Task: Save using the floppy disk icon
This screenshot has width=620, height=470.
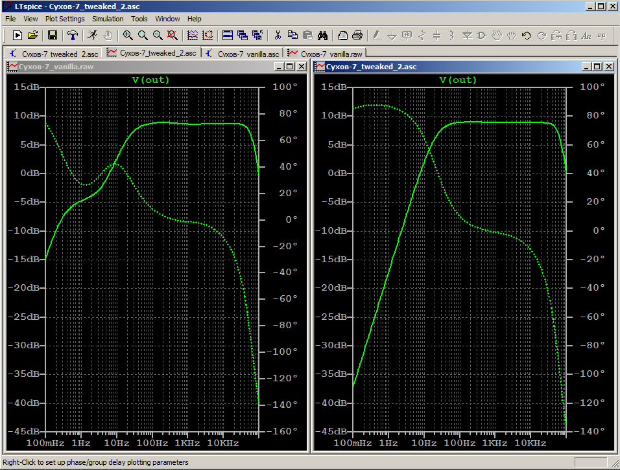Action: (52, 36)
